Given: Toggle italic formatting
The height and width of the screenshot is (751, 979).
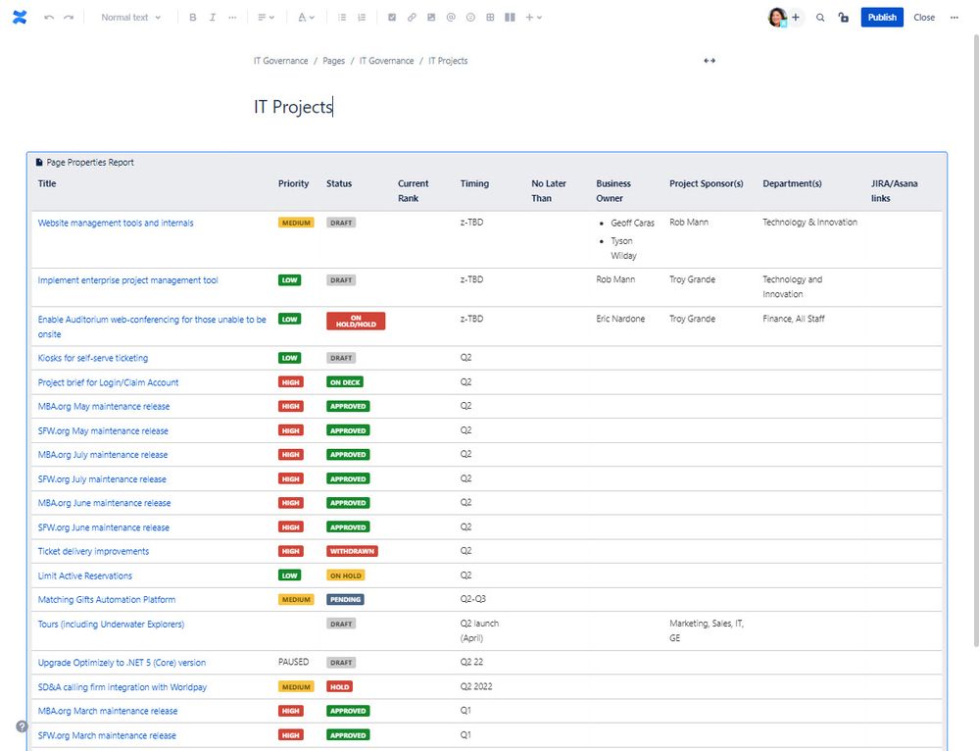Looking at the screenshot, I should point(213,18).
